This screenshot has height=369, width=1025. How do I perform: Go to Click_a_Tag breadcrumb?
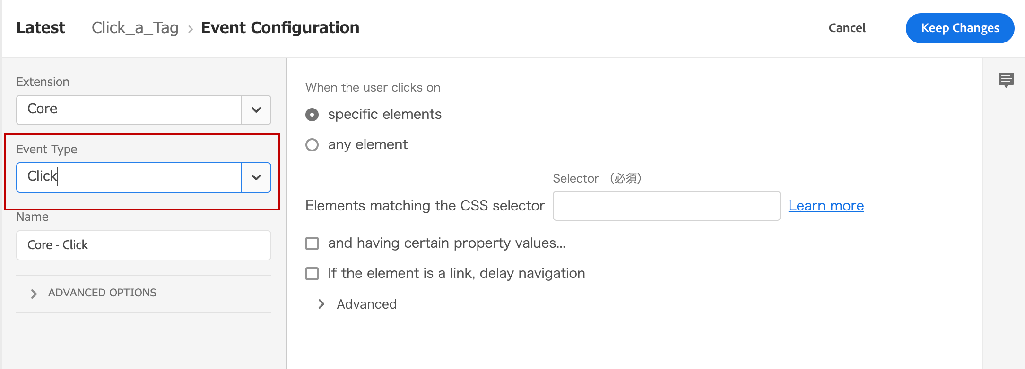pos(135,28)
